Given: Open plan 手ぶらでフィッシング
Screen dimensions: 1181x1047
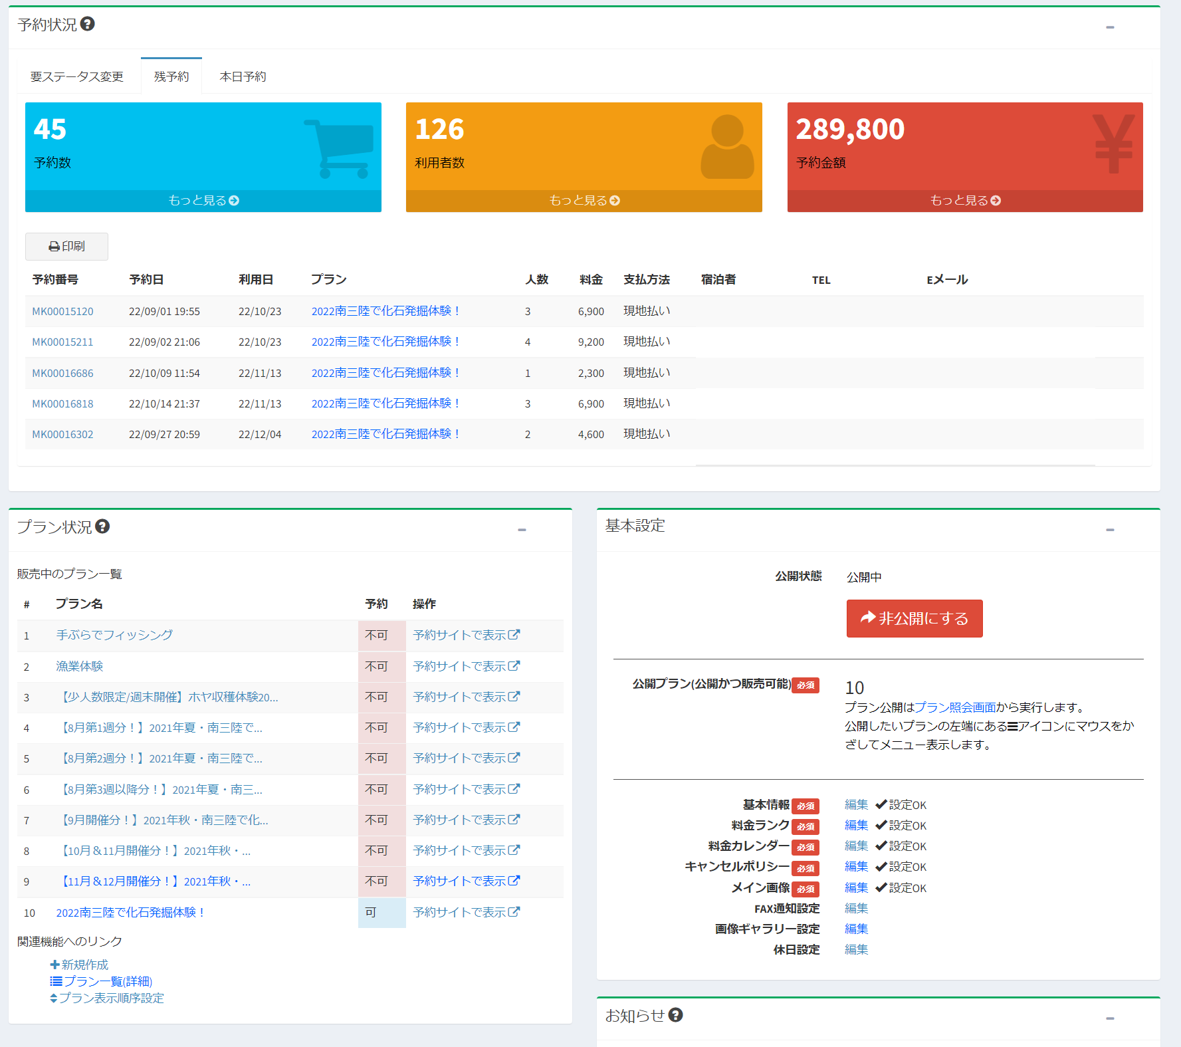Looking at the screenshot, I should click(x=114, y=635).
